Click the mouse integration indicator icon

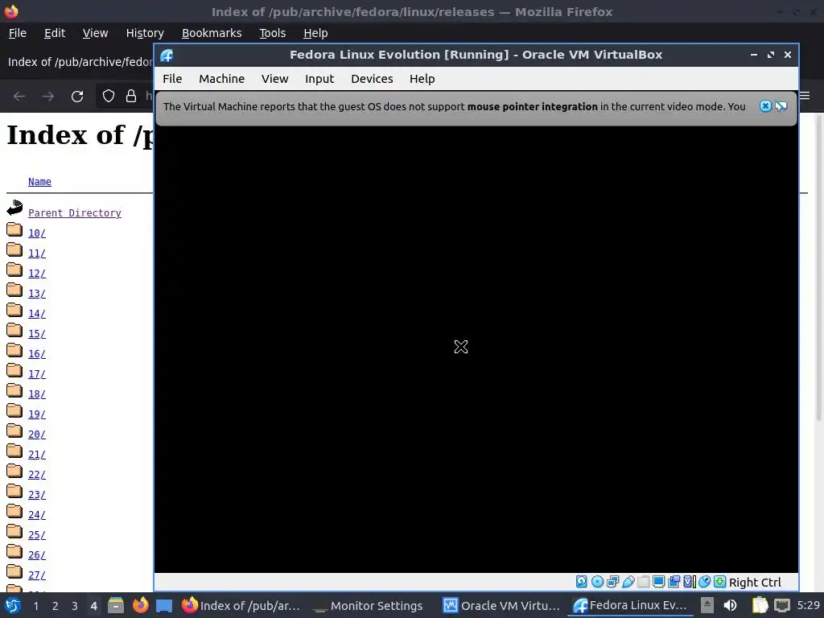tap(705, 582)
